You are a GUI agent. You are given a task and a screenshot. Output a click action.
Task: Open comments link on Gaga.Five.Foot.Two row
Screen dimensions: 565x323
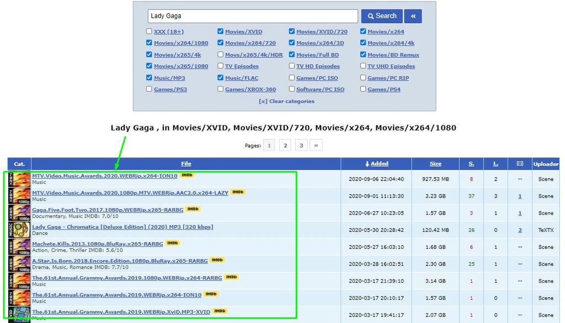click(x=520, y=213)
